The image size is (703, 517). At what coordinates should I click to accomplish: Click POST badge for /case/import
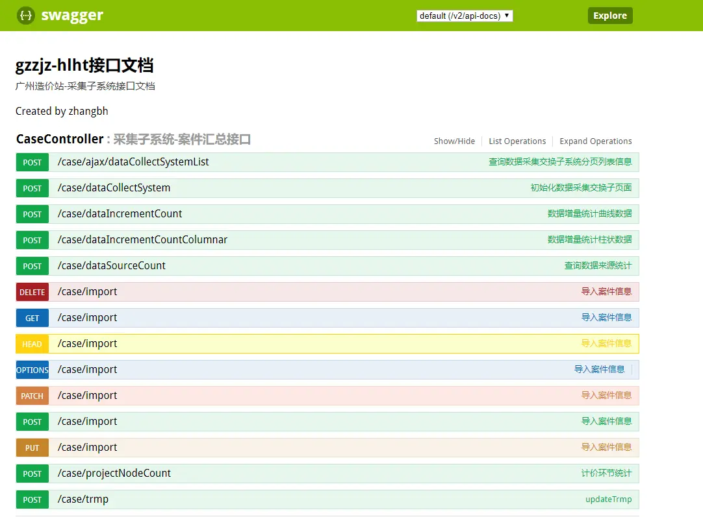32,422
